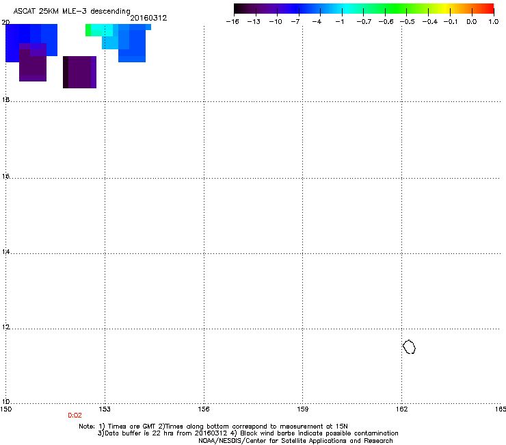Click the 153 longitude axis label
The height and width of the screenshot is (445, 506).
(105, 409)
